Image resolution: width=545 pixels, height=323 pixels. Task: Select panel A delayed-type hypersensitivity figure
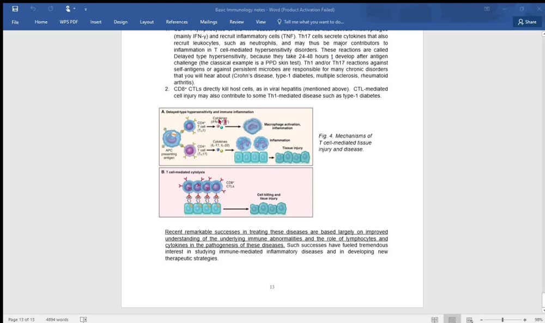(236, 136)
